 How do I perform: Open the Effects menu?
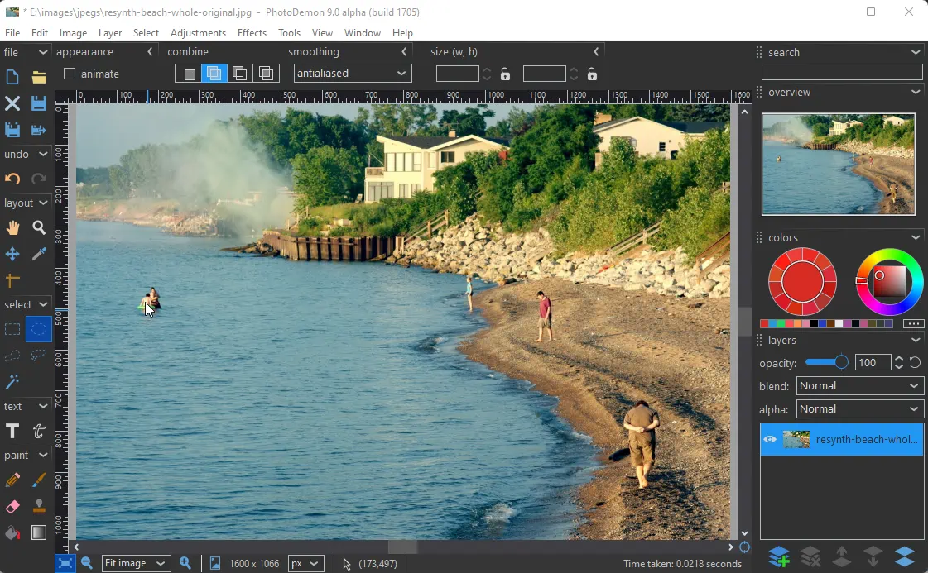(252, 33)
